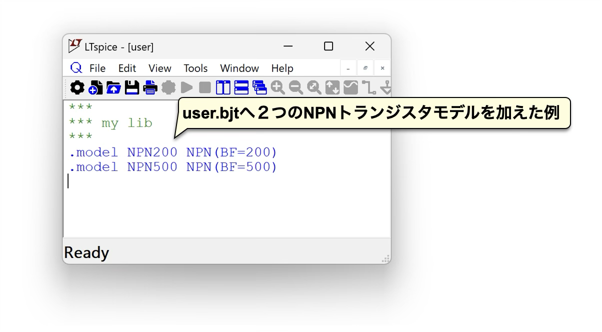Place a ground symbol
The height and width of the screenshot is (332, 602).
pos(385,88)
